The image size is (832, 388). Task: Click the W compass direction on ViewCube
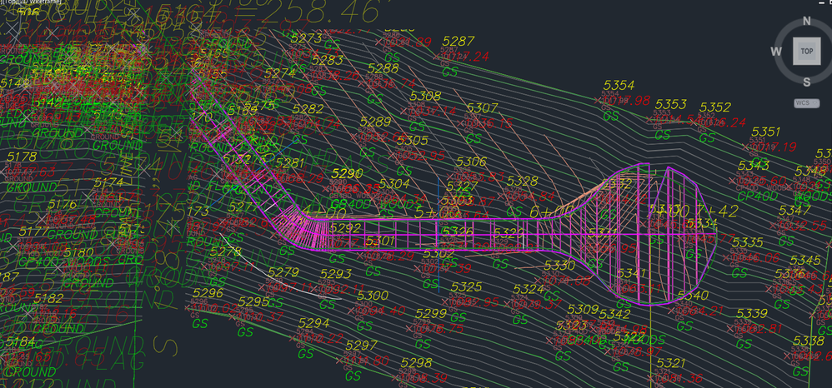click(x=776, y=52)
